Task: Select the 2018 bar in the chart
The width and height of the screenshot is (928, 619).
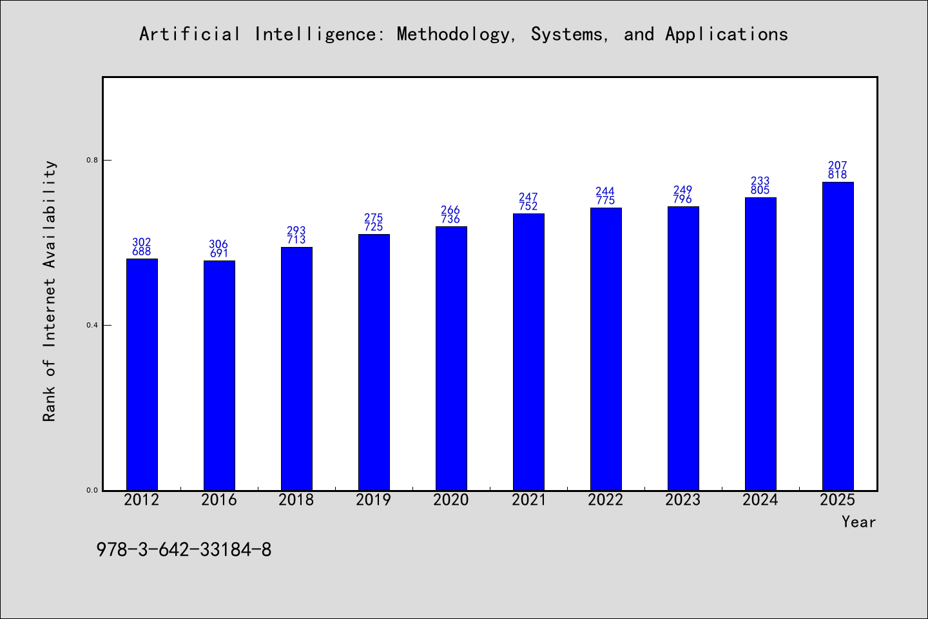Action: click(x=296, y=369)
